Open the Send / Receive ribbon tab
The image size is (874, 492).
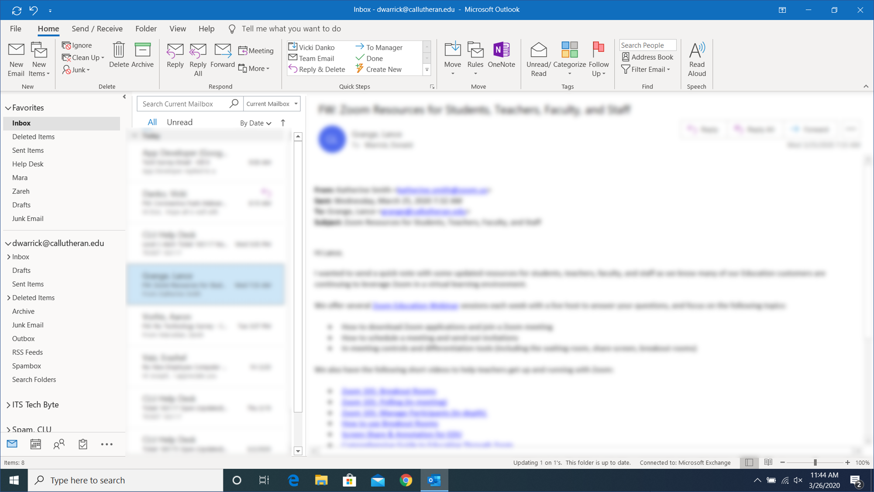97,29
